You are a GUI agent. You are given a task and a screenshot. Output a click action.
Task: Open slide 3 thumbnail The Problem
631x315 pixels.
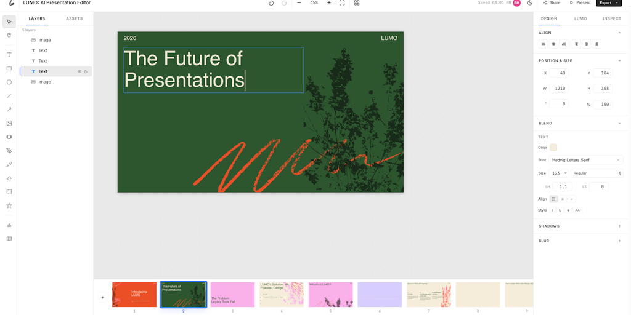(x=232, y=295)
